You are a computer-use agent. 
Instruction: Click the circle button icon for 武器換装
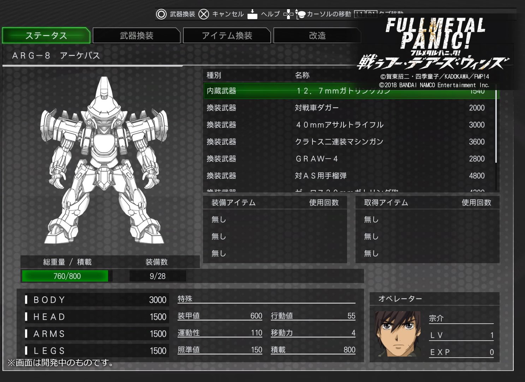point(161,14)
